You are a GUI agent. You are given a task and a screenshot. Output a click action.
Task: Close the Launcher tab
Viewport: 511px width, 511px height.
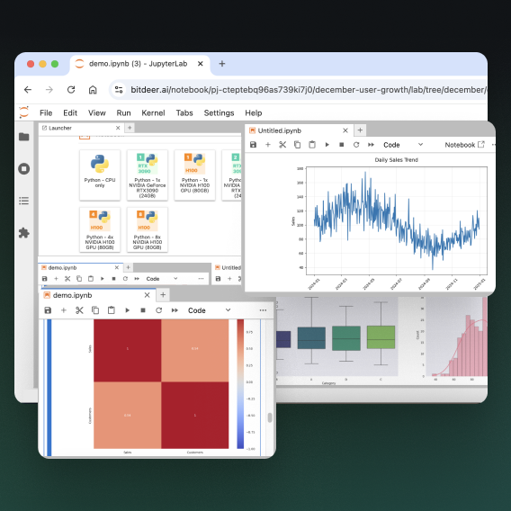(x=118, y=128)
